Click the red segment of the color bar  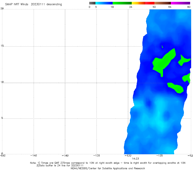click(x=150, y=3)
